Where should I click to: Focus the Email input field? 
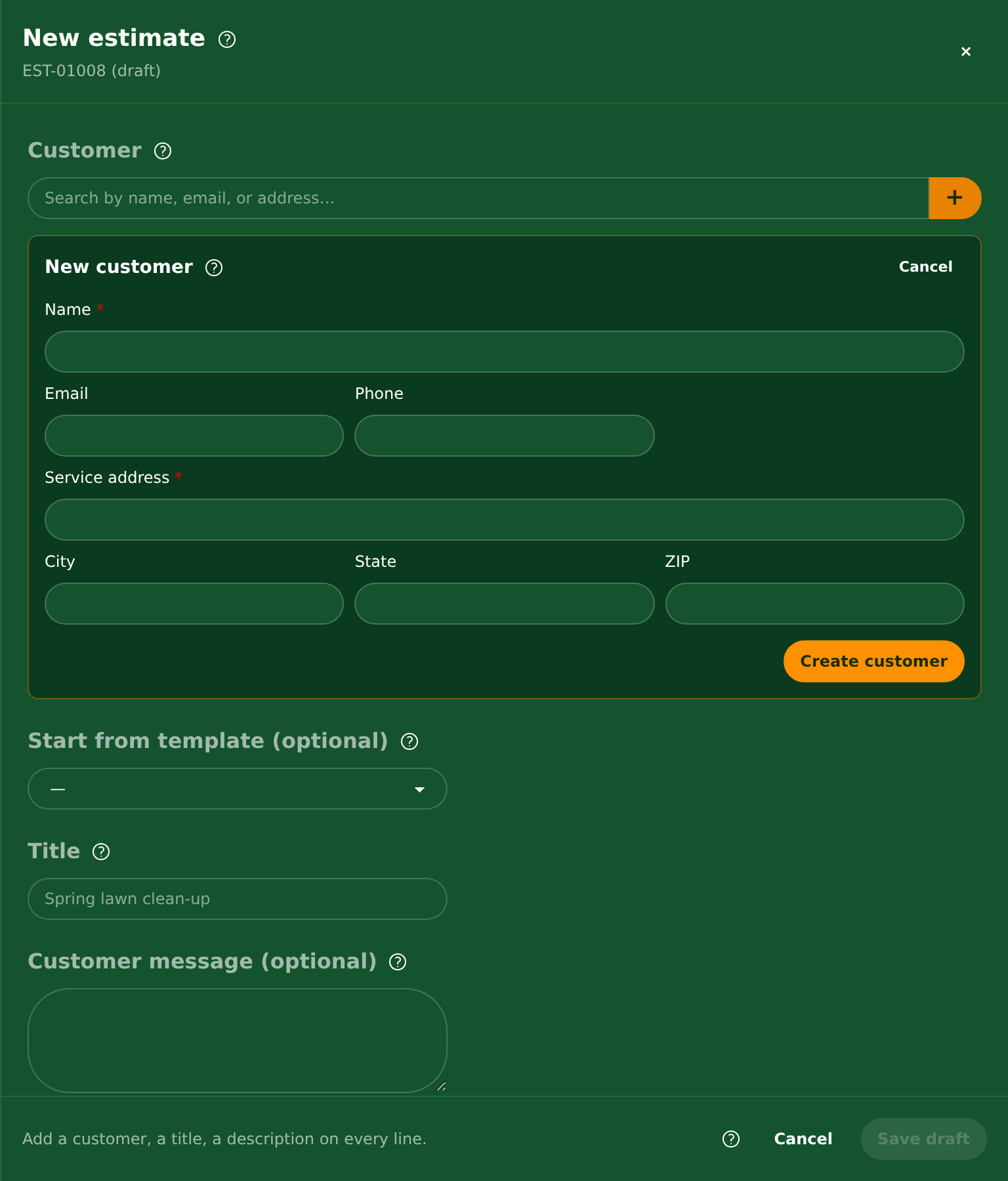click(194, 436)
